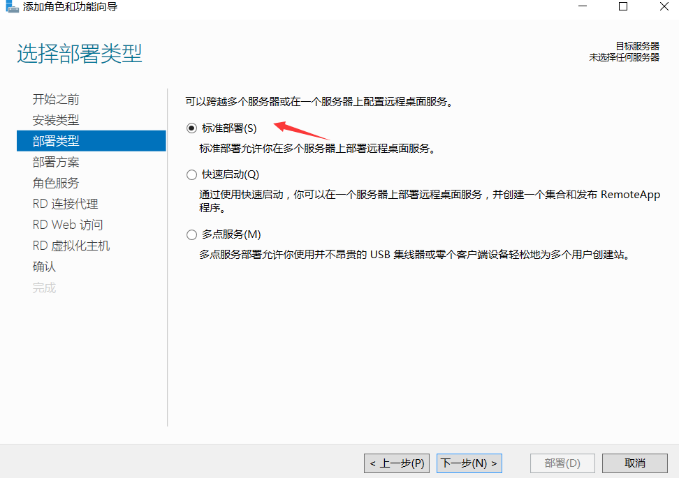Open the RD Web 访问 step
Image resolution: width=679 pixels, height=478 pixels.
[67, 225]
